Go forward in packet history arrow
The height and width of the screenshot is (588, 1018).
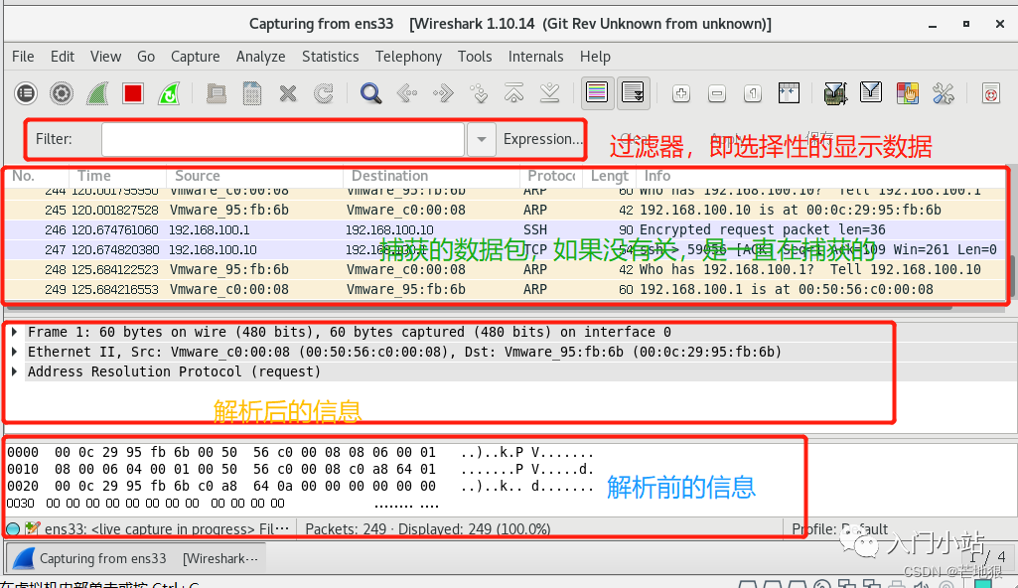443,94
